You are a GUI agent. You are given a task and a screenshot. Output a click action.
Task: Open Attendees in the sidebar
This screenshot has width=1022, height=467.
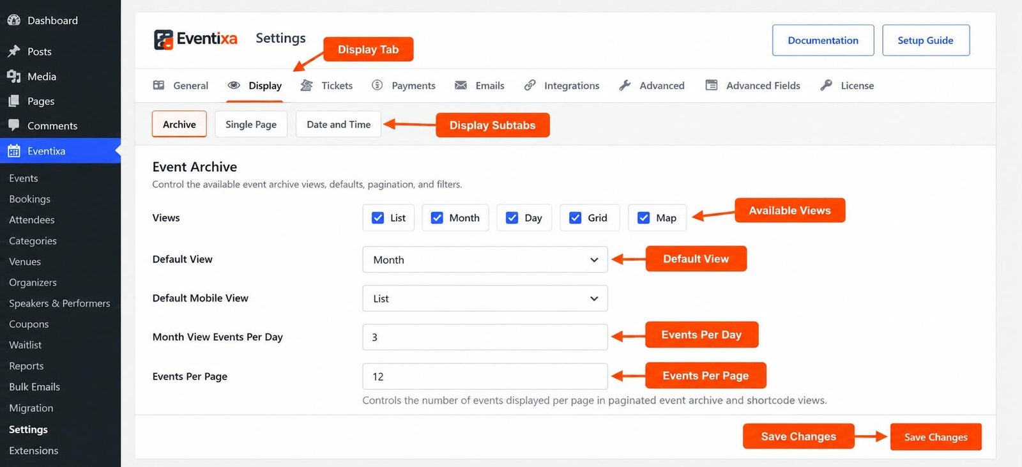pos(32,220)
